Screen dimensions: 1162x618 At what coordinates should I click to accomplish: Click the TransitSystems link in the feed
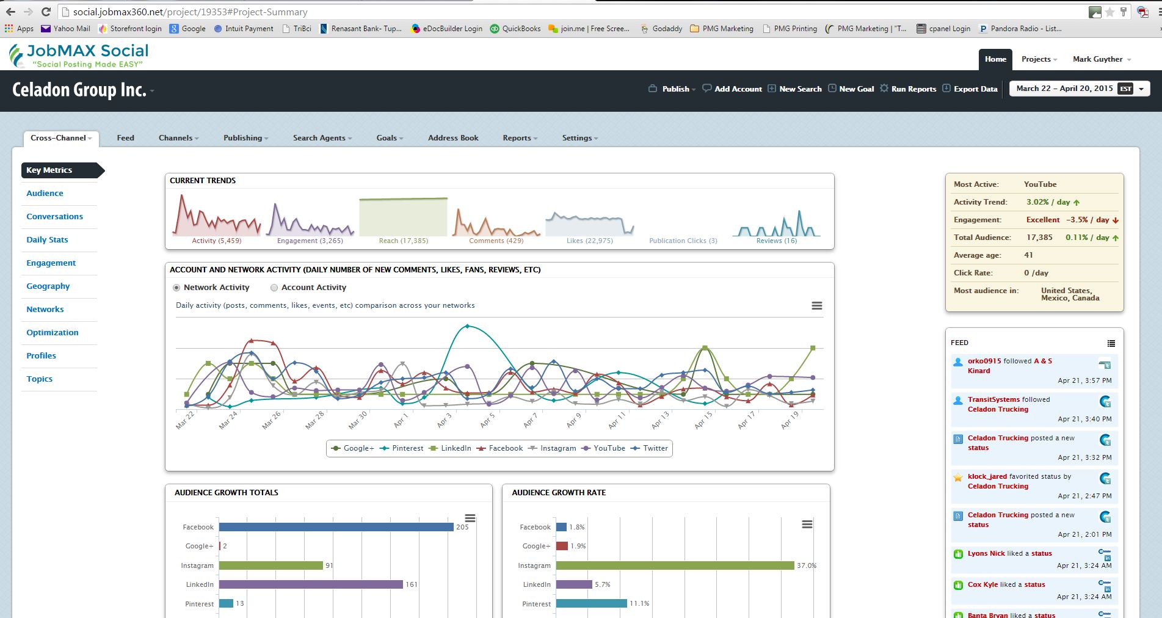993,399
